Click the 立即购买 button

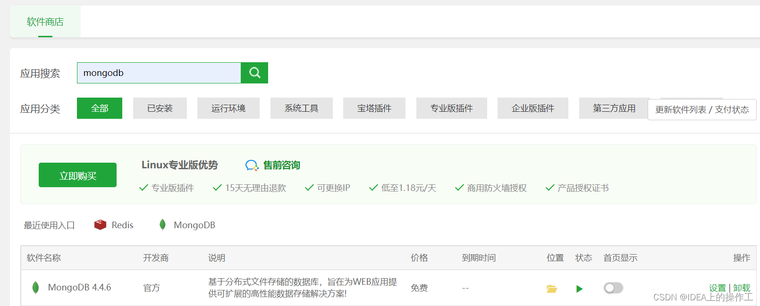[x=77, y=175]
